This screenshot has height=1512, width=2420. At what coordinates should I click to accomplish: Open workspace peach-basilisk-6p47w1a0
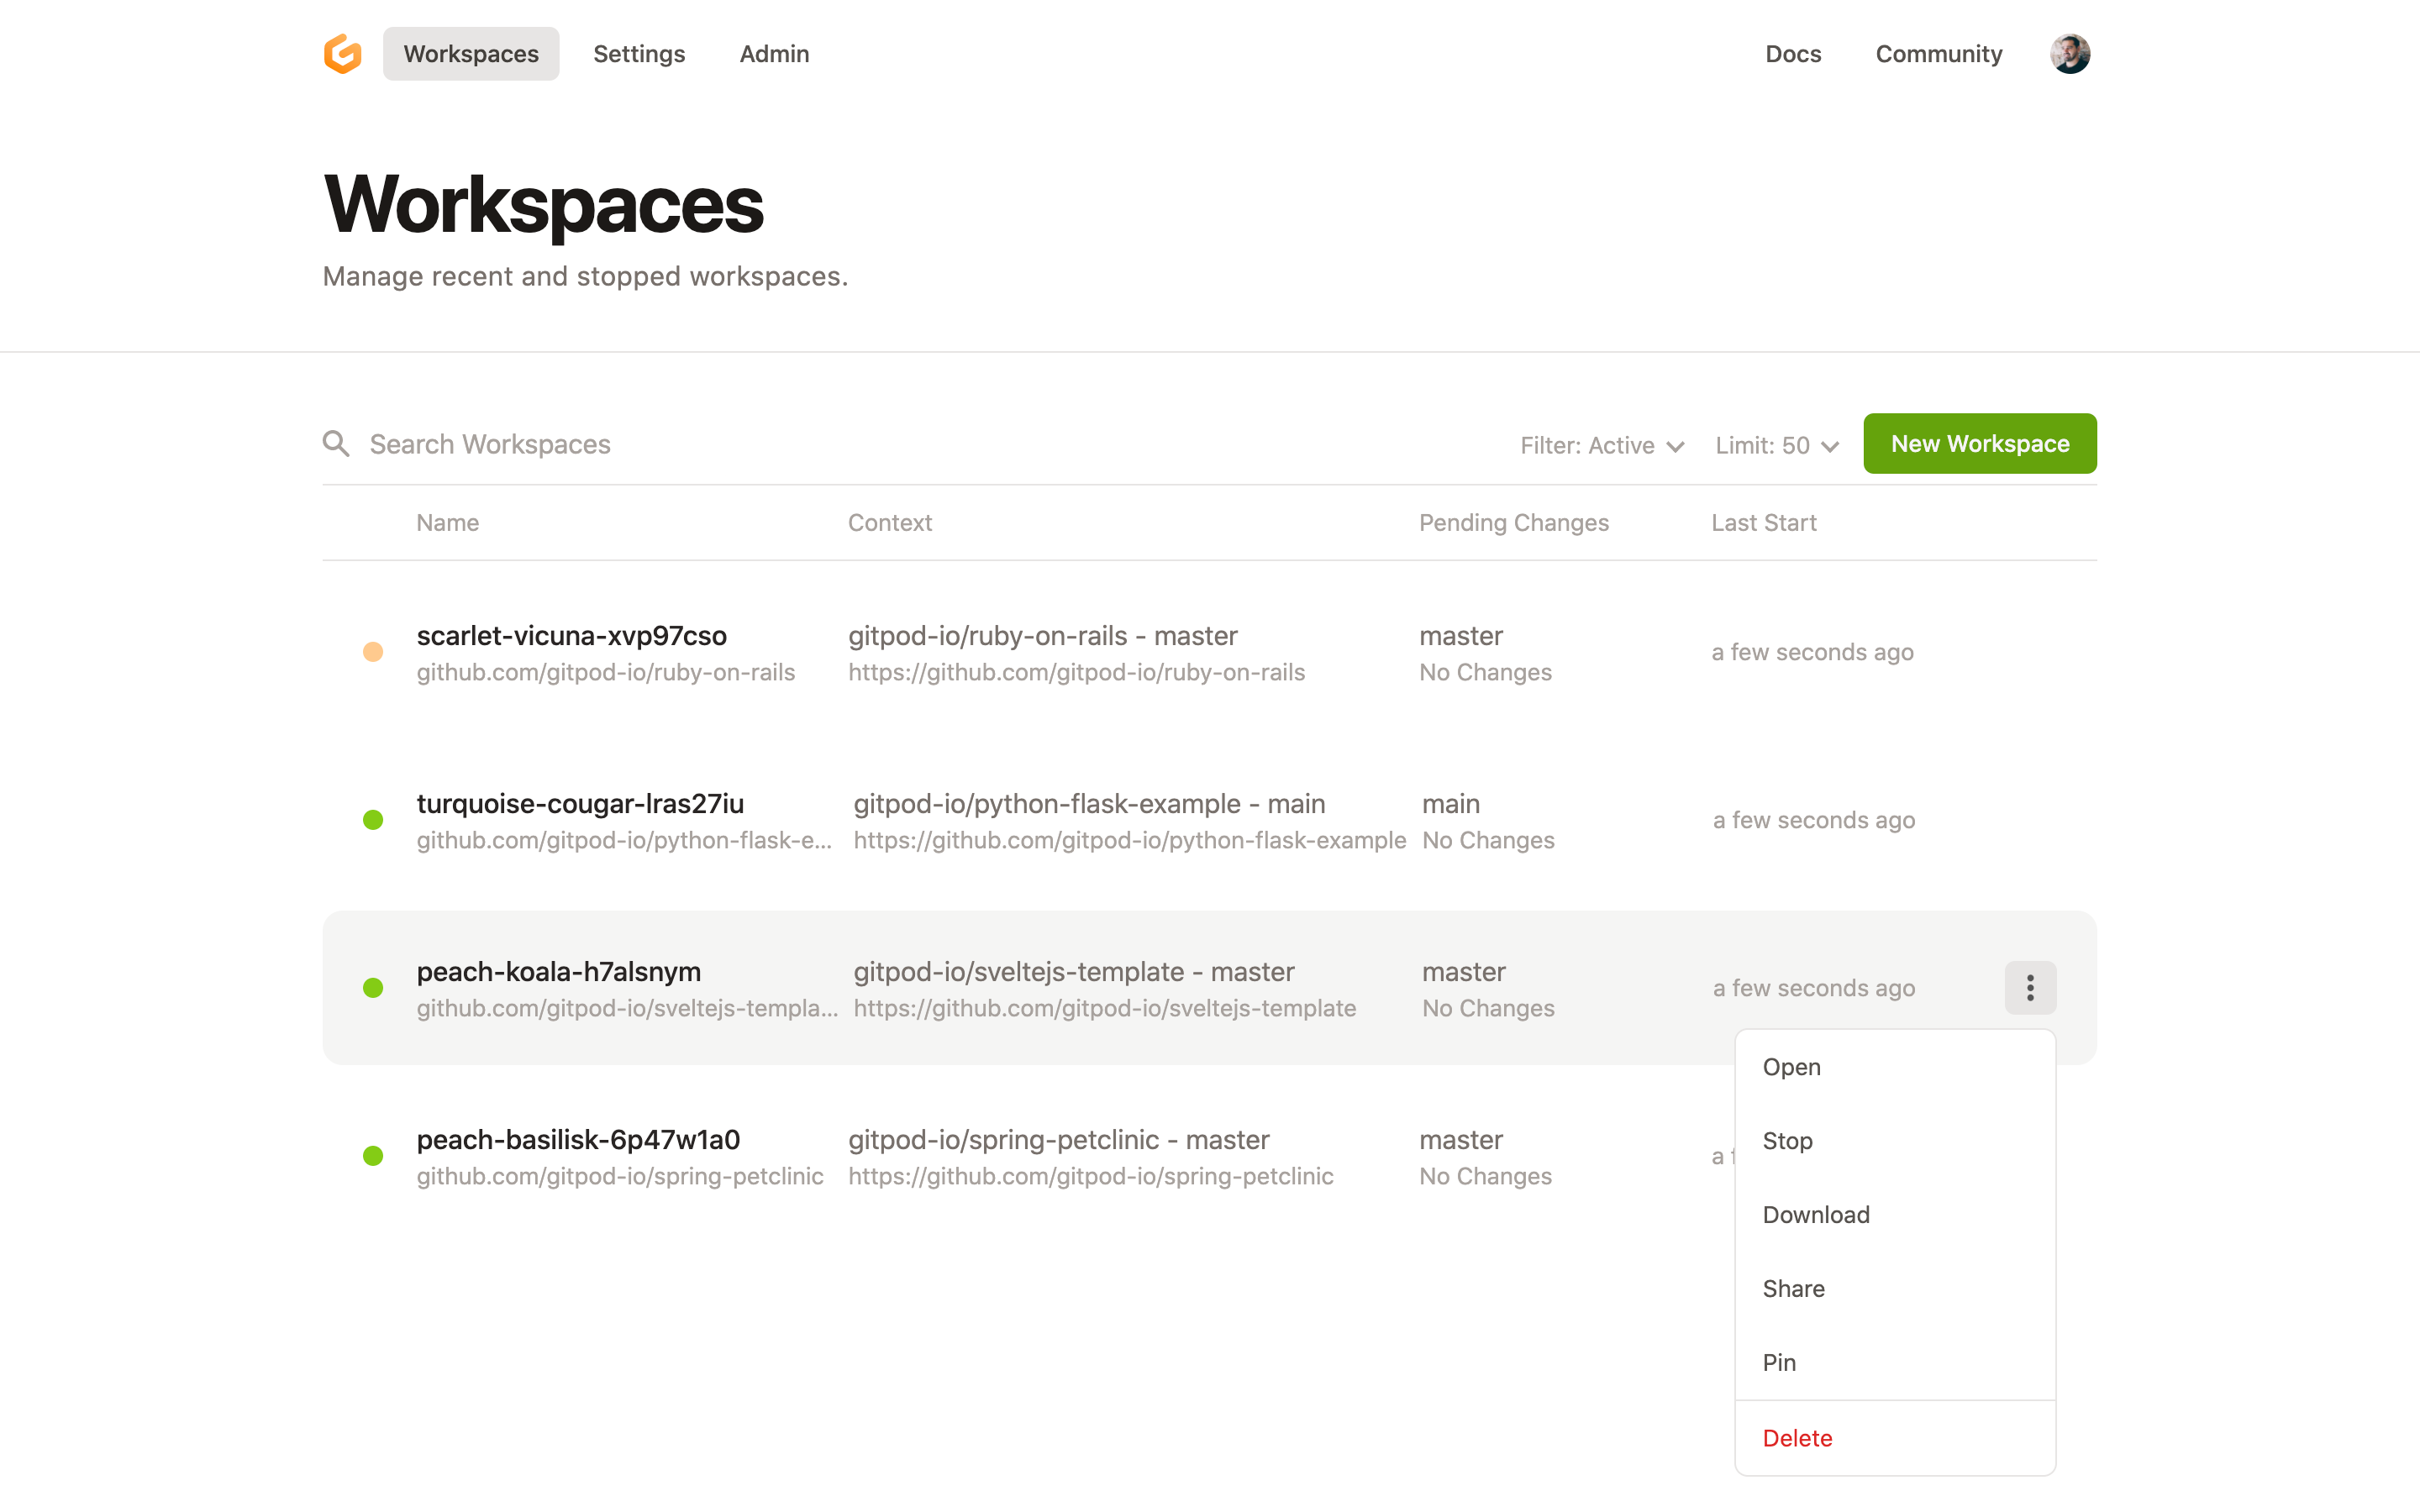pyautogui.click(x=578, y=1140)
